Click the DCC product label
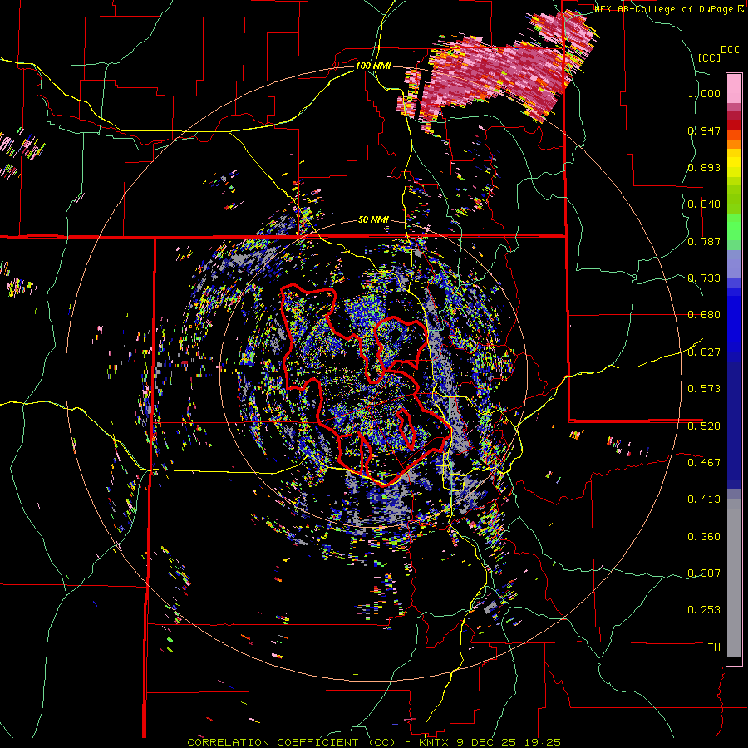 click(x=731, y=50)
